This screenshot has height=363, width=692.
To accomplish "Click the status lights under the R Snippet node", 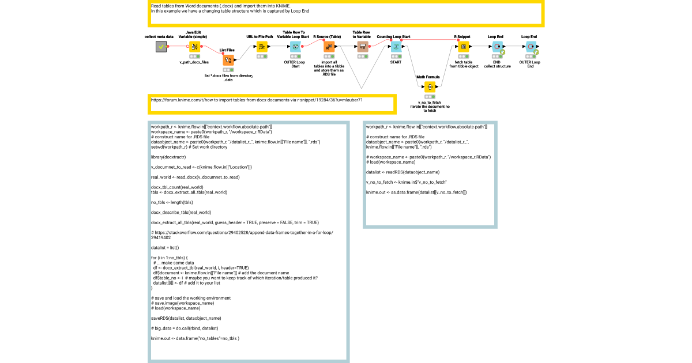I will (x=464, y=57).
